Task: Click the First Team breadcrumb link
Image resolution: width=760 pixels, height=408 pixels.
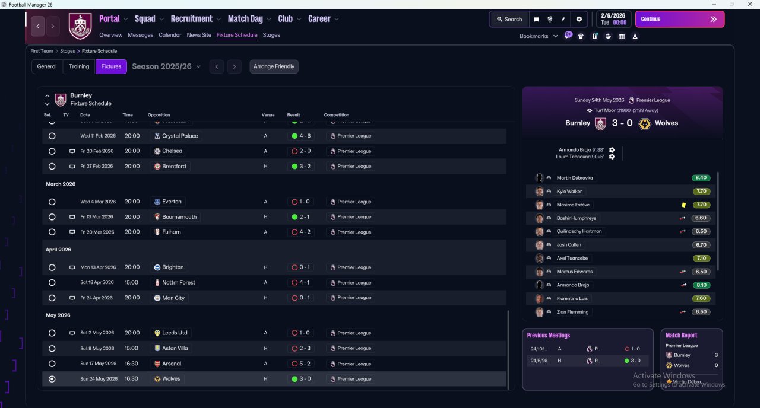Action: tap(42, 51)
